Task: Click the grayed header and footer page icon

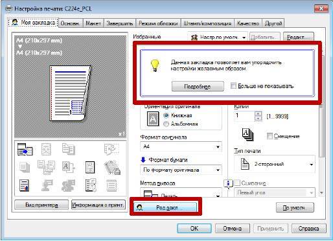Action: click(111, 185)
